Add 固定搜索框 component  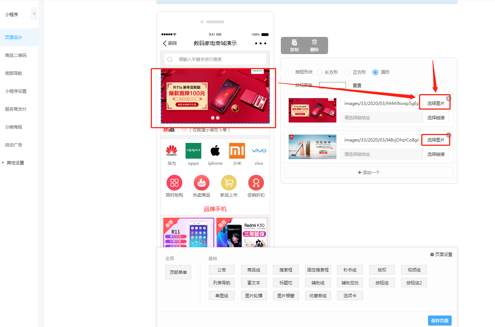click(318, 270)
